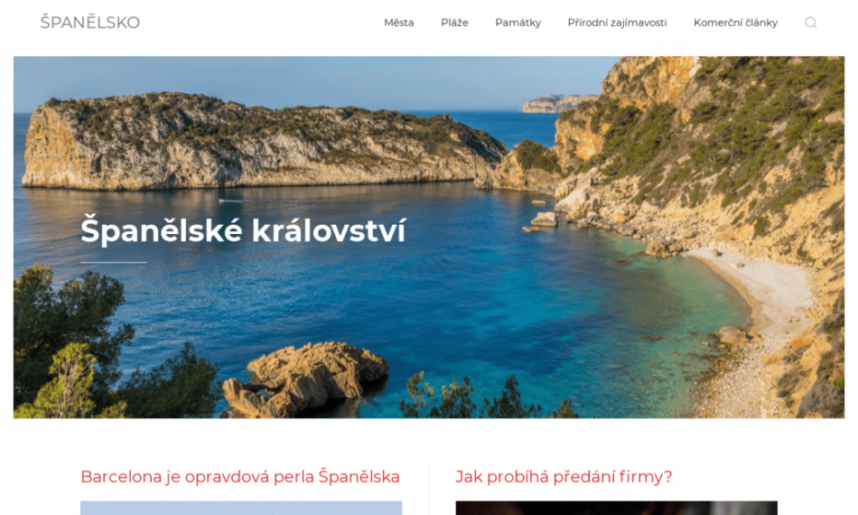
Task: Open Přírodní zajímavosti menu item
Action: click(617, 23)
